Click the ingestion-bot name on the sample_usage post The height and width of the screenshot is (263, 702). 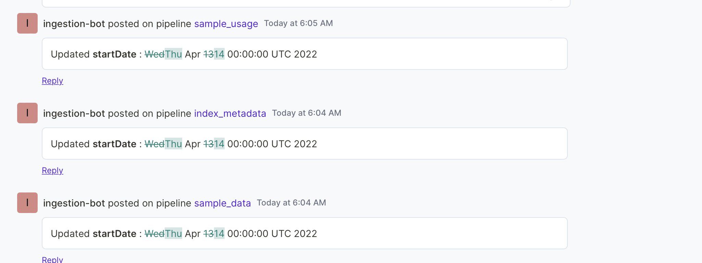[x=74, y=24]
